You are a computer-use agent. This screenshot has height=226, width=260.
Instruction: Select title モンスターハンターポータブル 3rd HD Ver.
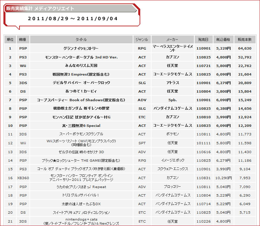tap(81, 57)
